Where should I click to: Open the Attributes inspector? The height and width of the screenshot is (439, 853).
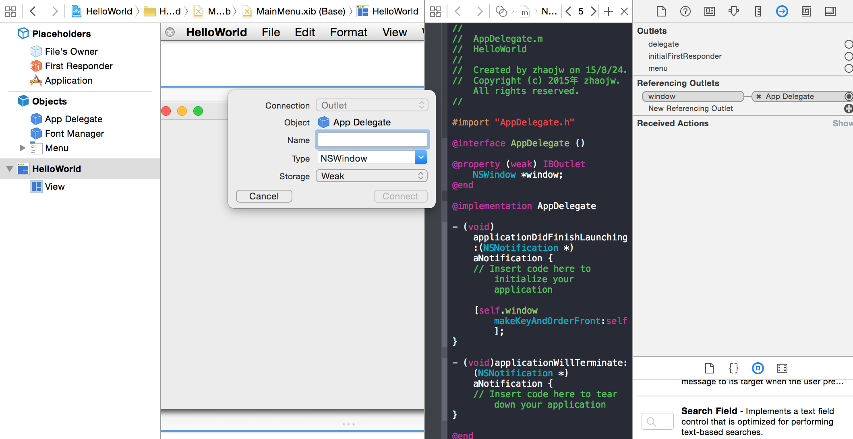(x=733, y=11)
